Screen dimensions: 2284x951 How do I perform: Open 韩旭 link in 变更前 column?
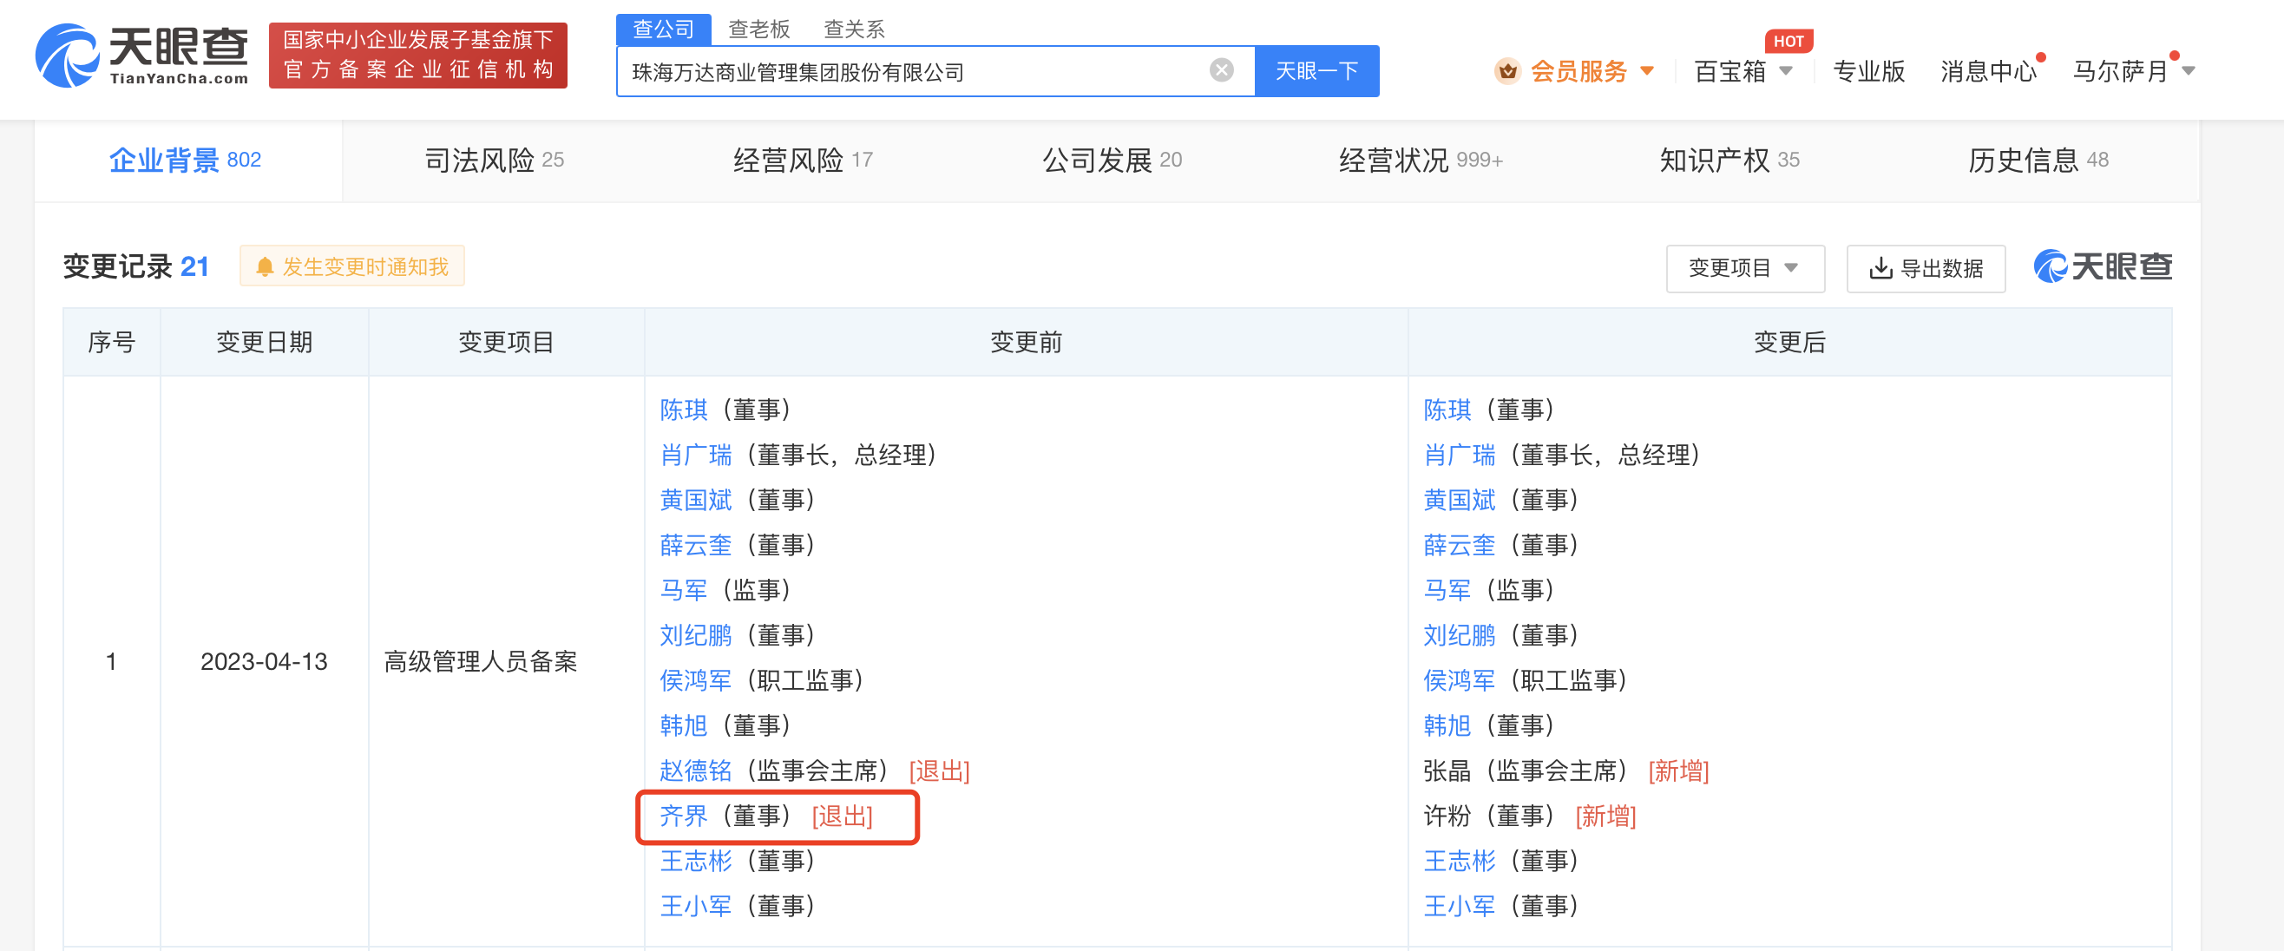(684, 726)
